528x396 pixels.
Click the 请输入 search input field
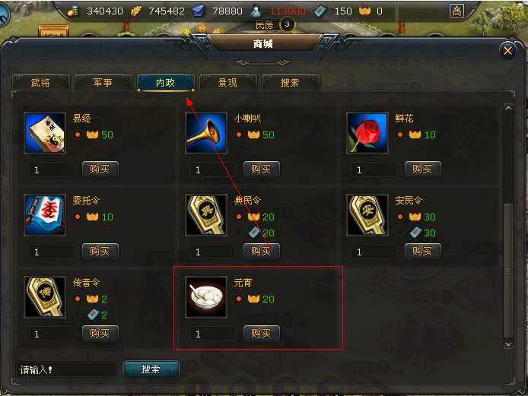click(66, 369)
